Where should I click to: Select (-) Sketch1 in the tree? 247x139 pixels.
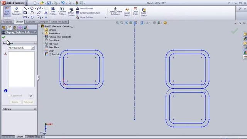coord(54,54)
